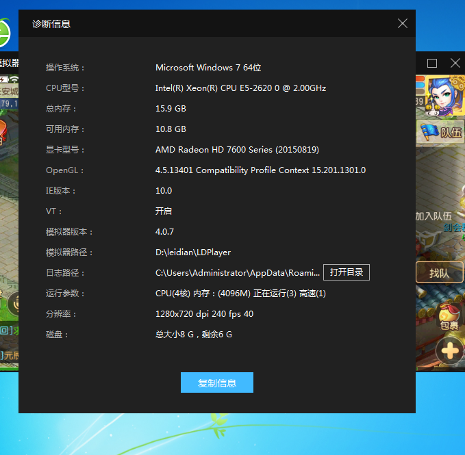Click the round plus expand button
The image size is (465, 455).
tap(451, 352)
